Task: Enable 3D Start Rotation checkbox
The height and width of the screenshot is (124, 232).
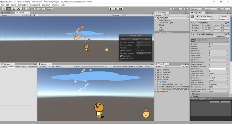Action: click(209, 62)
